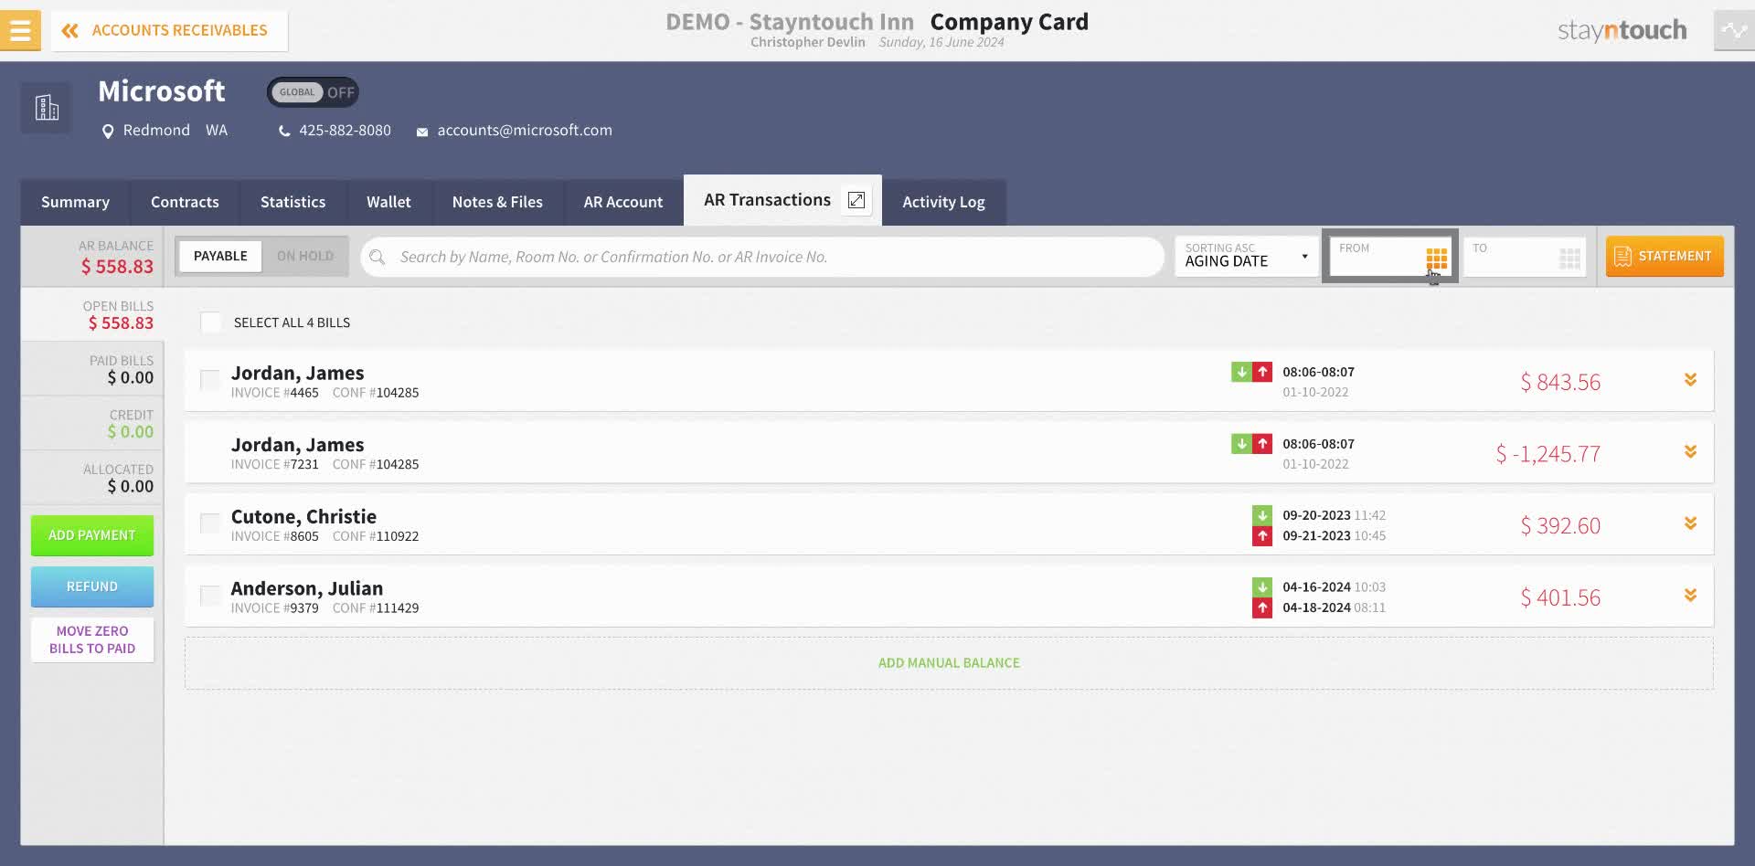Viewport: 1755px width, 866px height.
Task: Select the Payable filter
Action: [220, 256]
